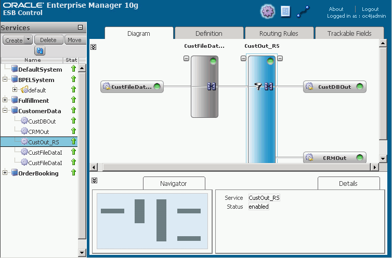Click the DefaultSystem database icon

(x=15, y=69)
